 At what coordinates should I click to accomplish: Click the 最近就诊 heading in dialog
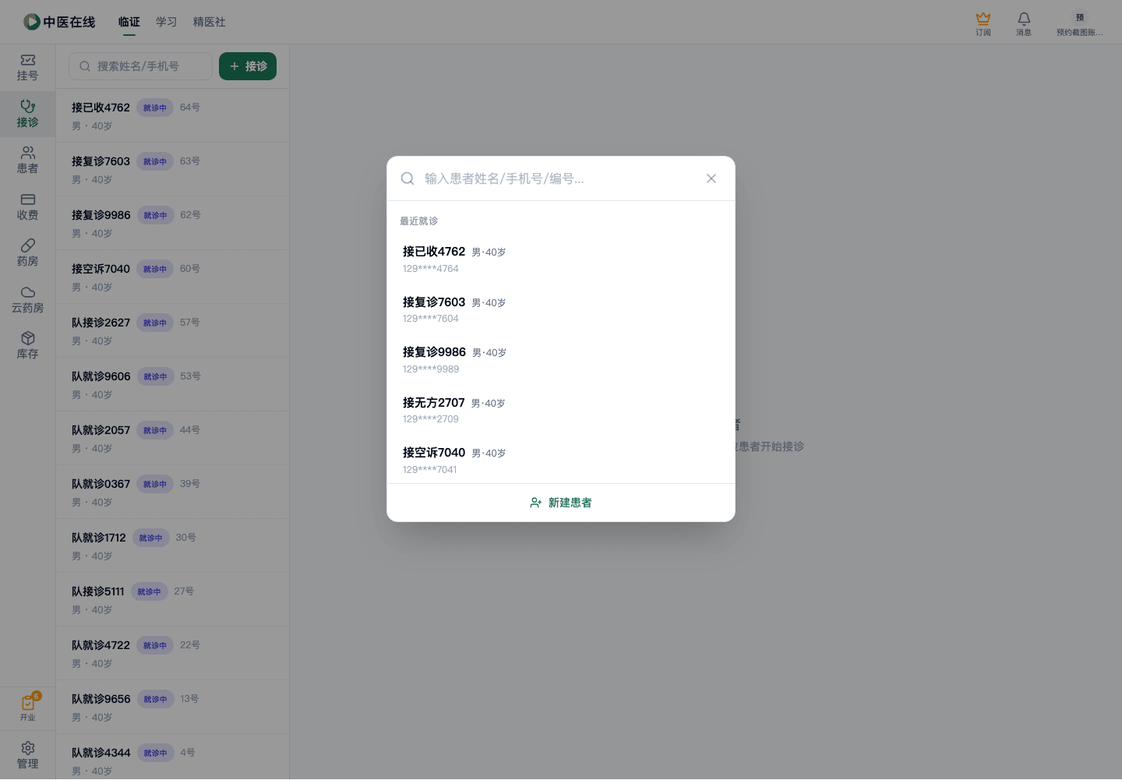tap(418, 221)
